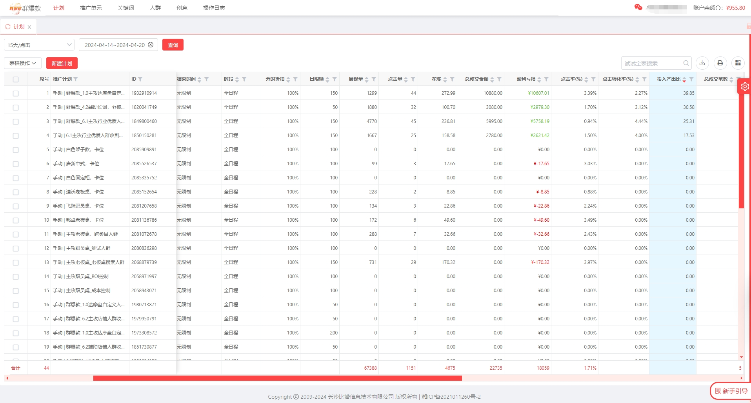Click the filter icon on ID column

click(x=140, y=80)
